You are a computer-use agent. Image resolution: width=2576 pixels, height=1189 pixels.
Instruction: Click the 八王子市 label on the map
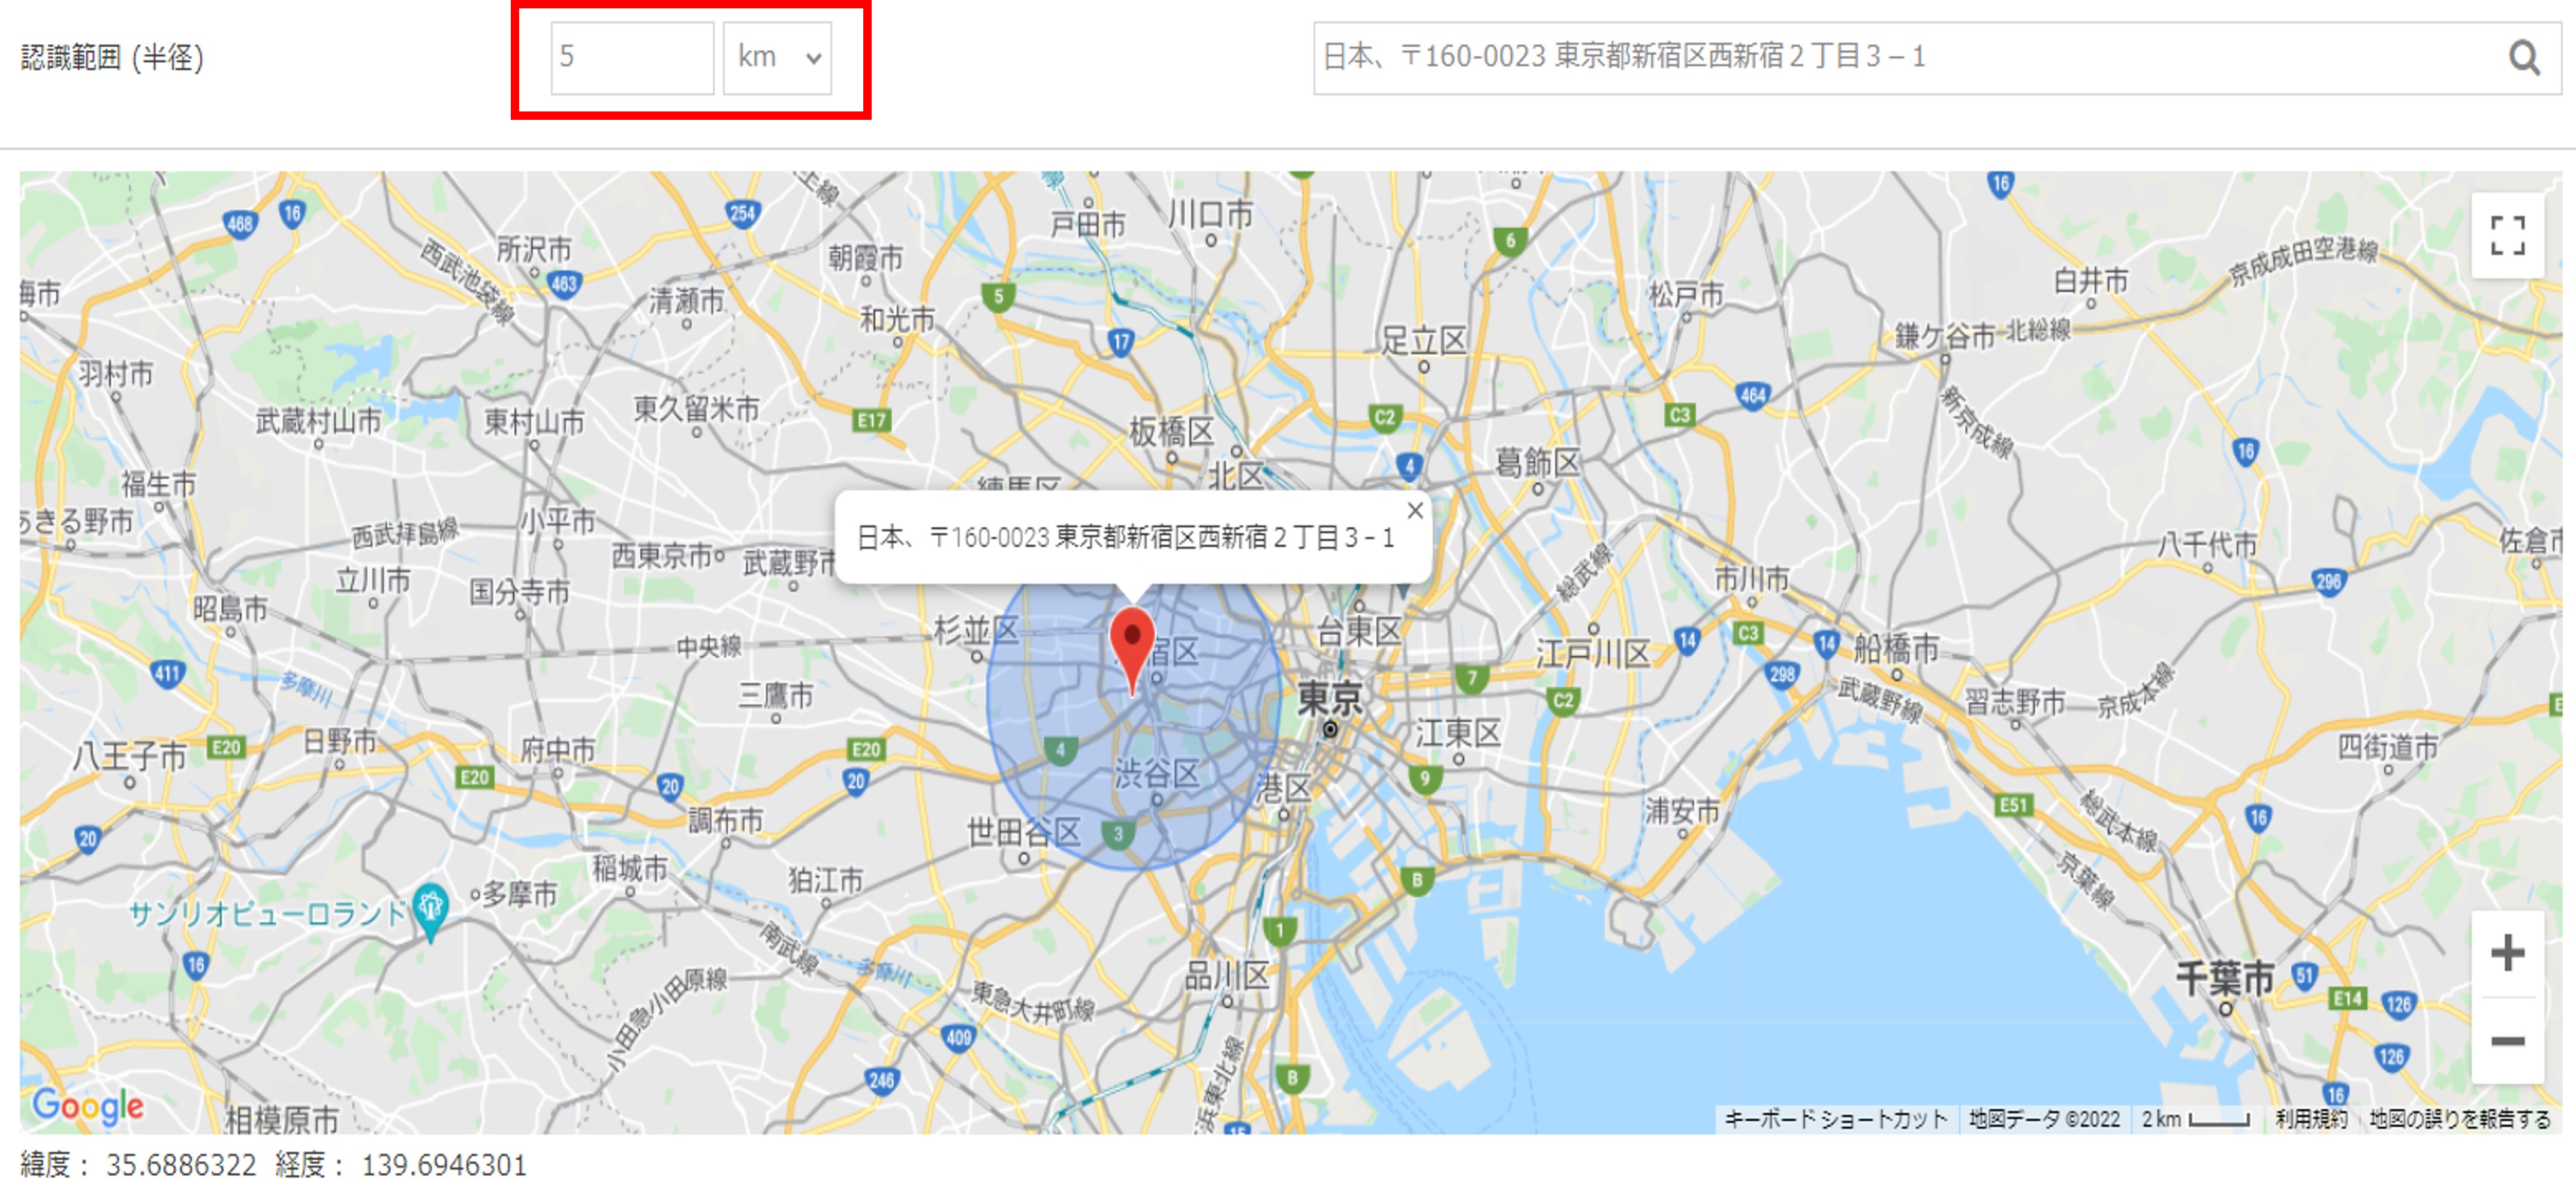(129, 756)
